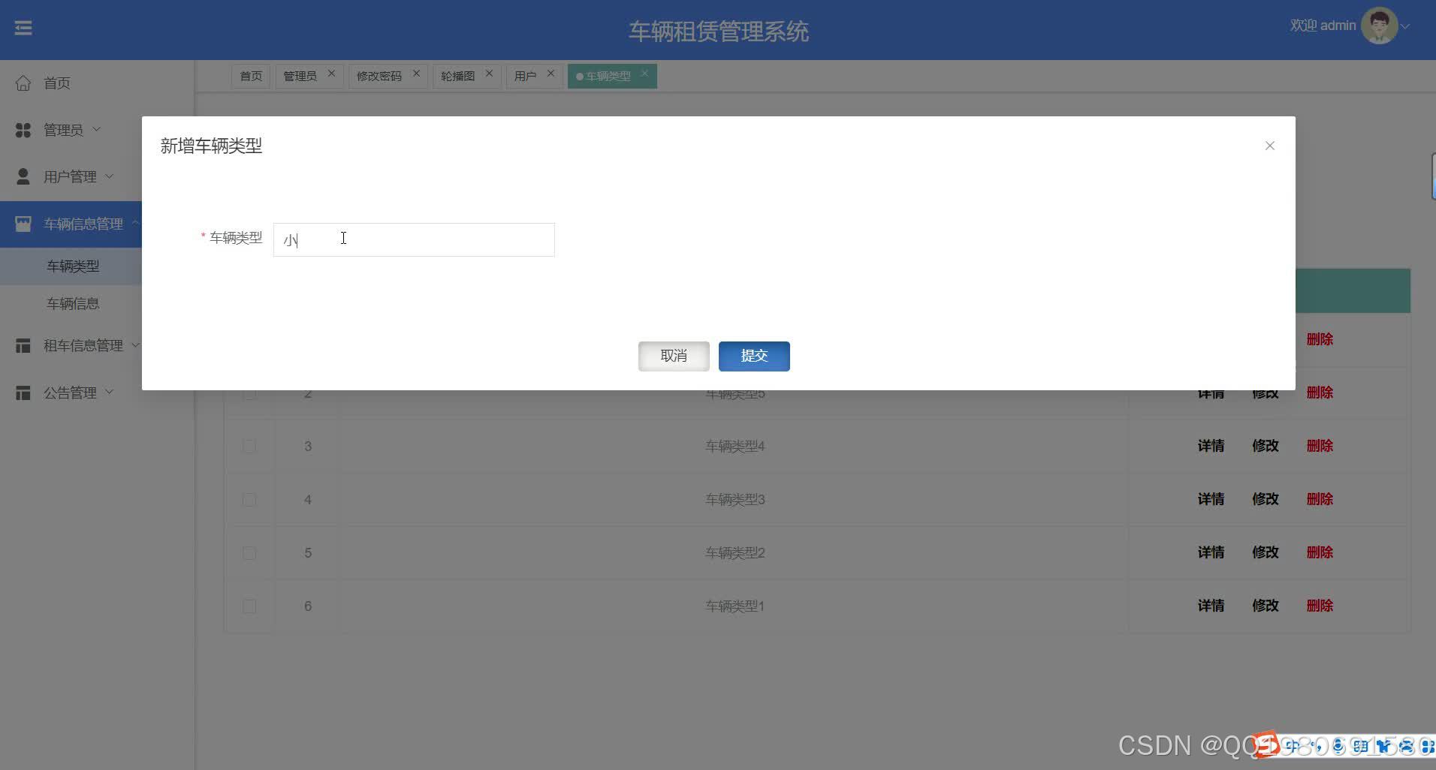Click the 租车信息管理 sidebar icon
The image size is (1436, 770).
[22, 345]
